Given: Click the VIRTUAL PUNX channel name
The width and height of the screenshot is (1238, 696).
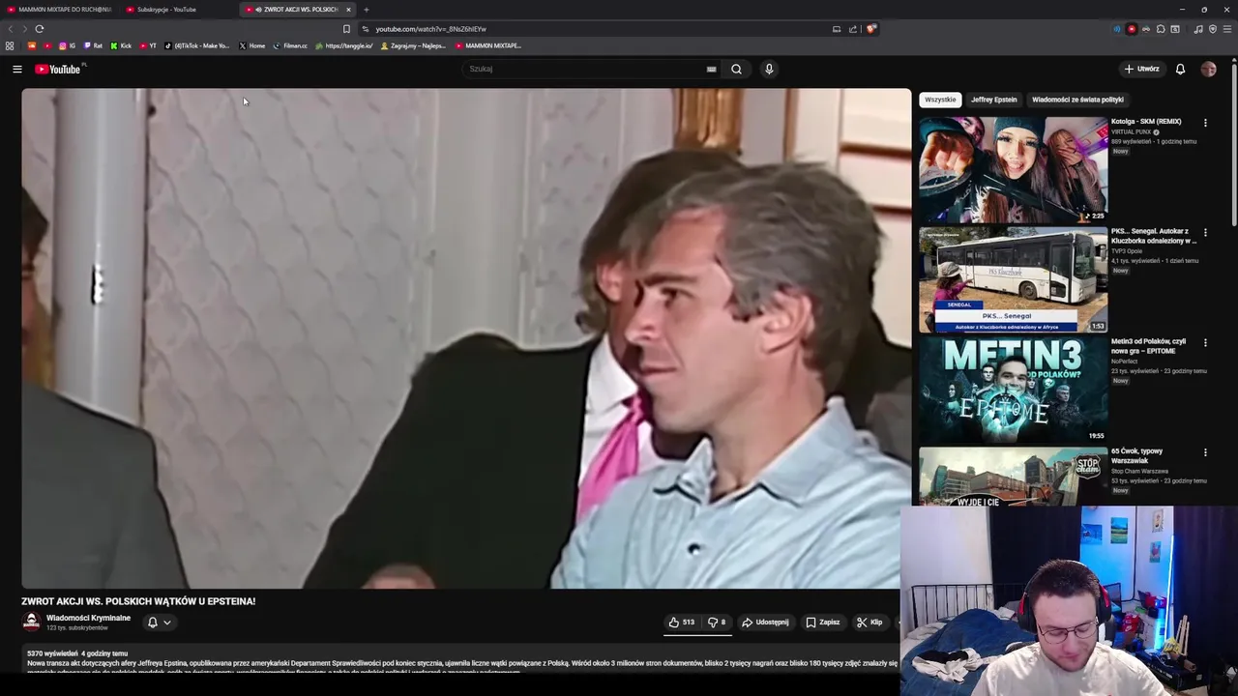Looking at the screenshot, I should click(1131, 131).
